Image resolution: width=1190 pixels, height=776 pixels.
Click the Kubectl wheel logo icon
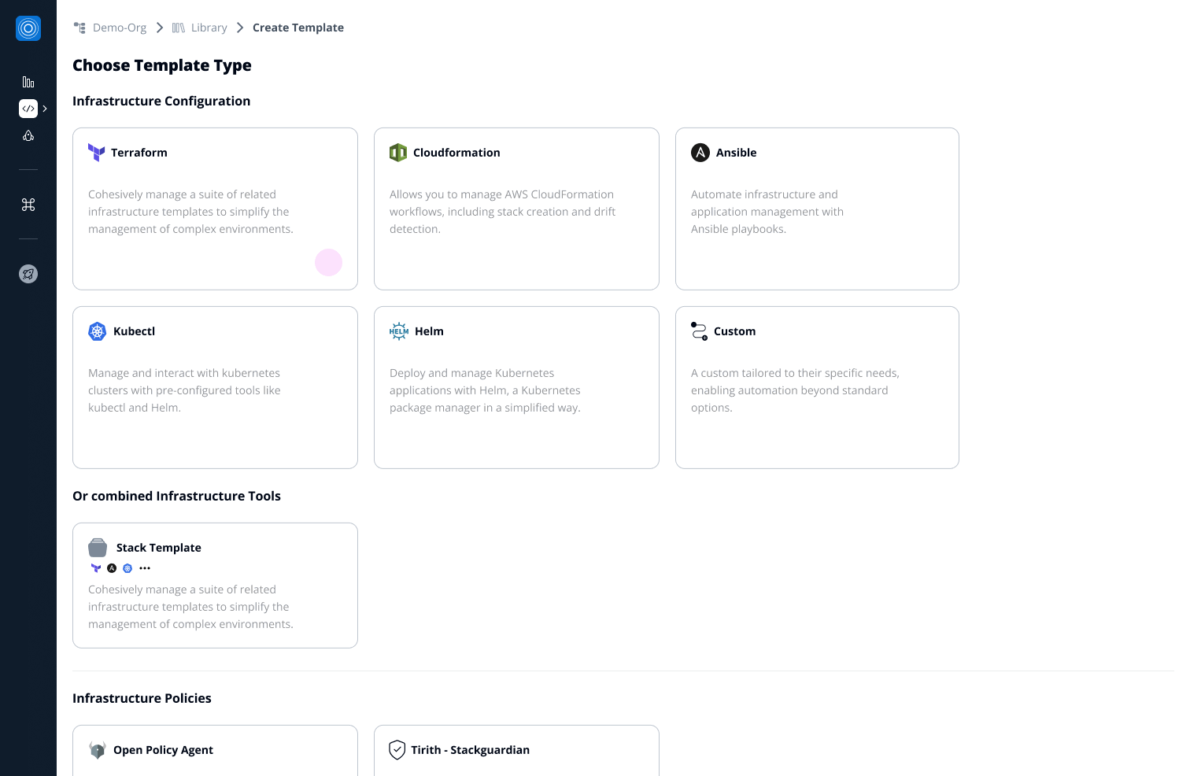click(98, 331)
